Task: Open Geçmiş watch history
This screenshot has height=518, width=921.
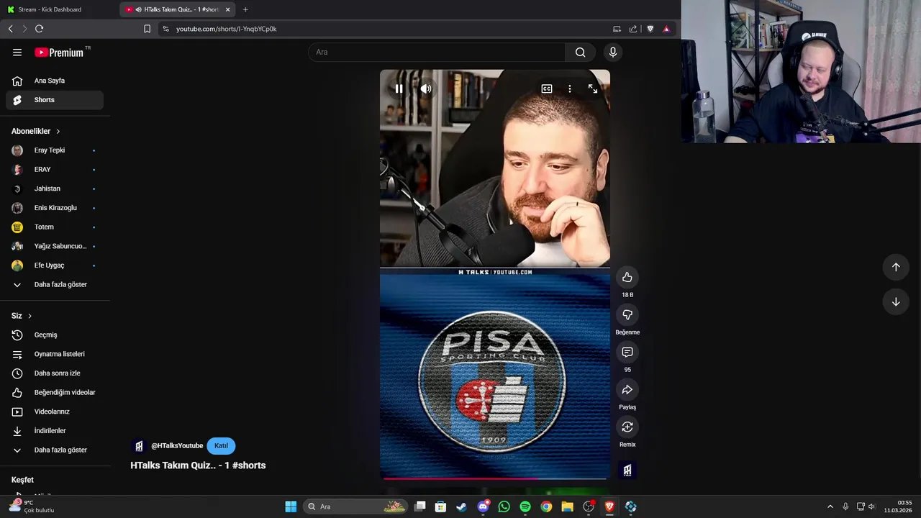Action: 55,335
